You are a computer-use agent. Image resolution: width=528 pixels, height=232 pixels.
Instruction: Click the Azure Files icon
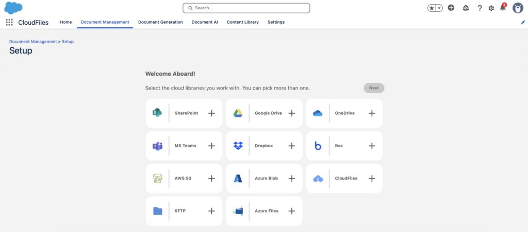[x=238, y=211]
